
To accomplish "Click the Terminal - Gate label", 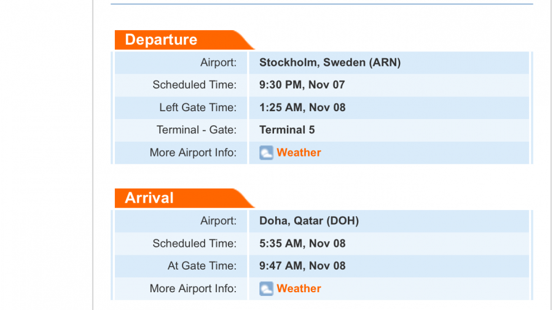I will coord(196,130).
